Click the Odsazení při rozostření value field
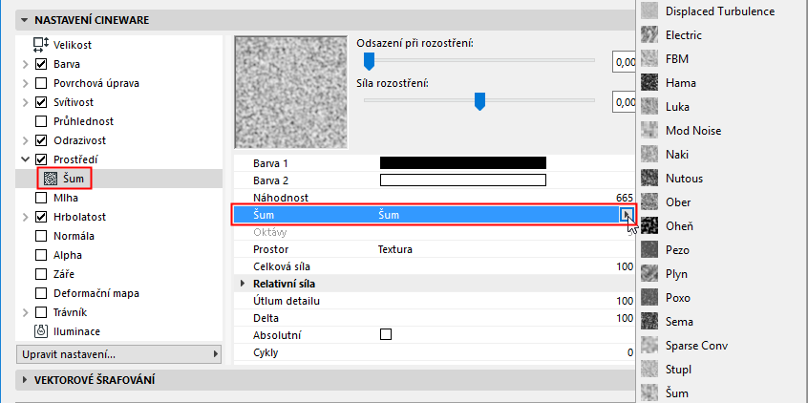The width and height of the screenshot is (808, 403). point(624,62)
